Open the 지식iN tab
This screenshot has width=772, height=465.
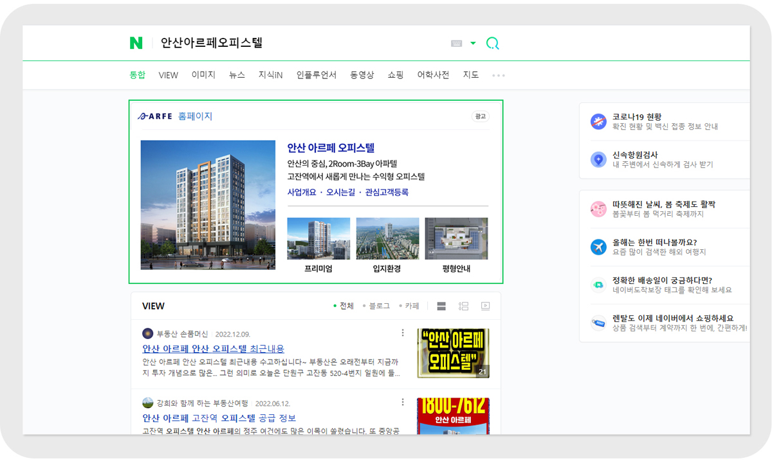click(x=270, y=75)
